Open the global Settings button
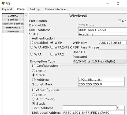Image resolution: width=127 pixels, height=115 pixels. [x=13, y=19]
